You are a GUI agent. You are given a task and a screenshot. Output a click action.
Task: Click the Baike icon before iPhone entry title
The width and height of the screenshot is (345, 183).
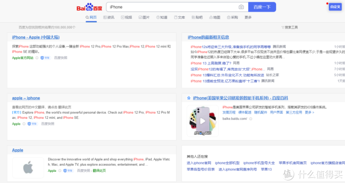point(189,98)
